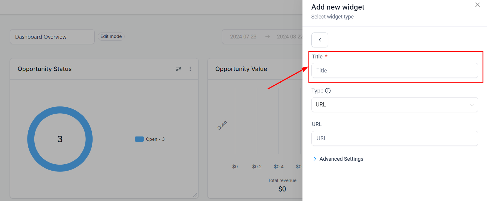Click the blue Open legend swatch
487x201 pixels.
point(139,139)
